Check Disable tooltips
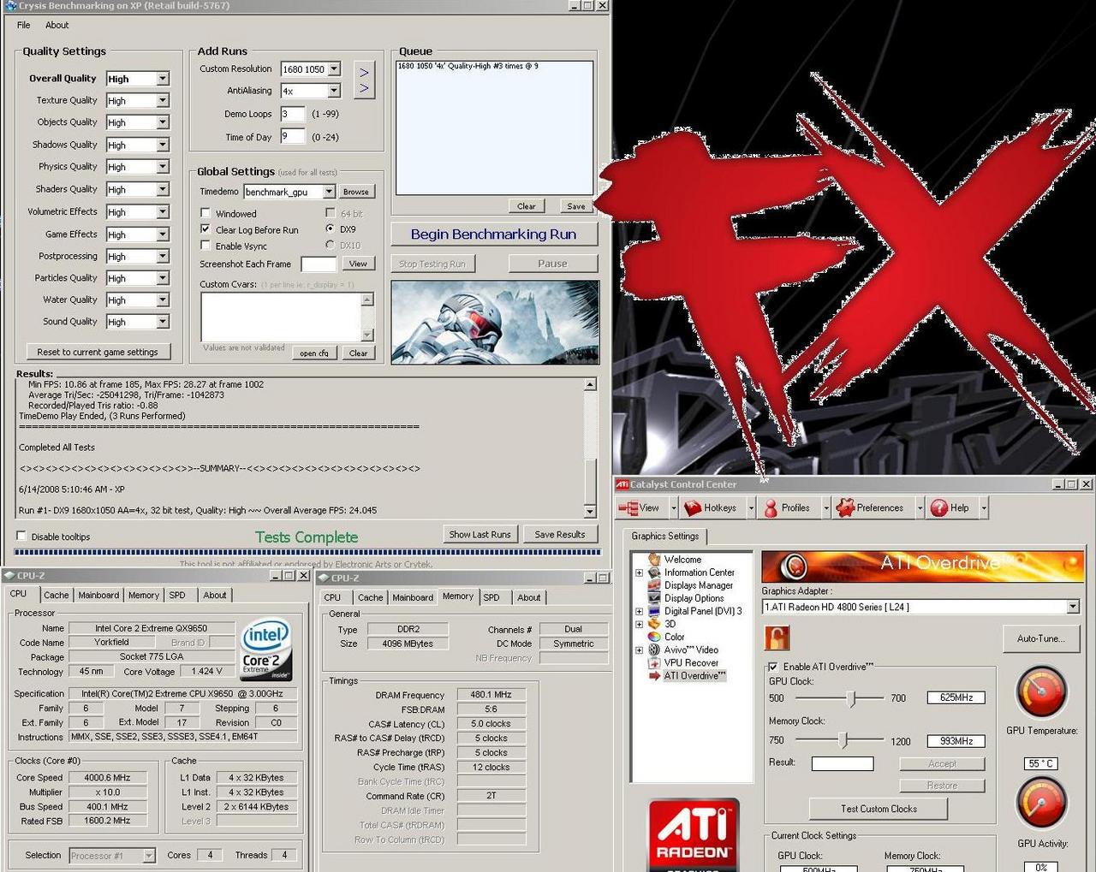Image resolution: width=1096 pixels, height=872 pixels. coord(21,536)
